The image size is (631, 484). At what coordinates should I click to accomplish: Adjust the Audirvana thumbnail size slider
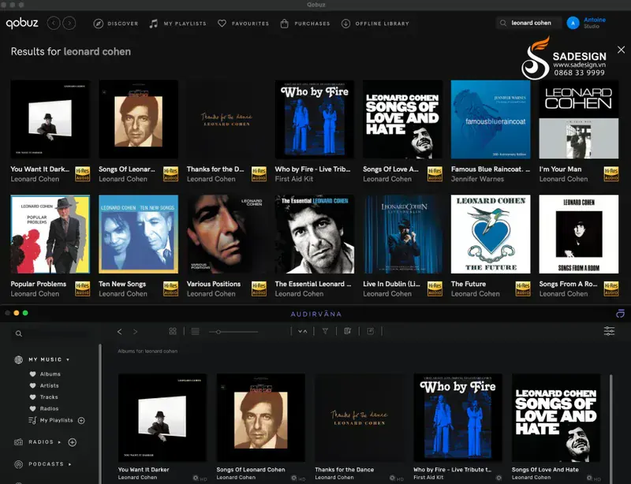coord(218,332)
